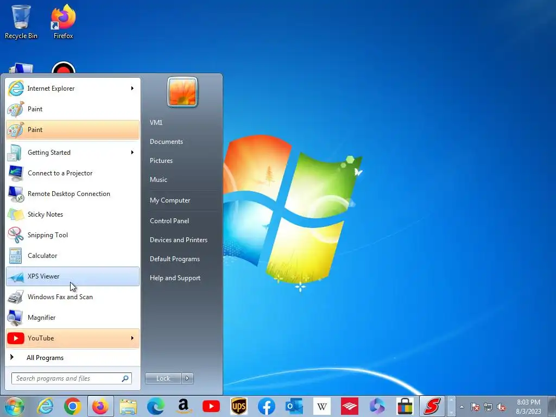Open Facebook shortcut on taskbar
This screenshot has width=556, height=417.
(266, 406)
